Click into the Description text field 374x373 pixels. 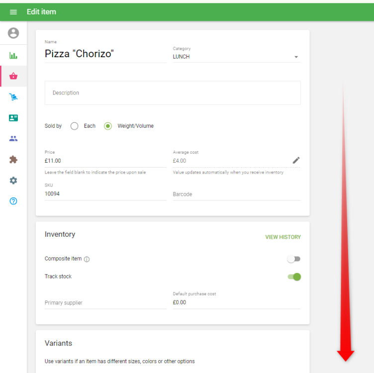tap(172, 93)
